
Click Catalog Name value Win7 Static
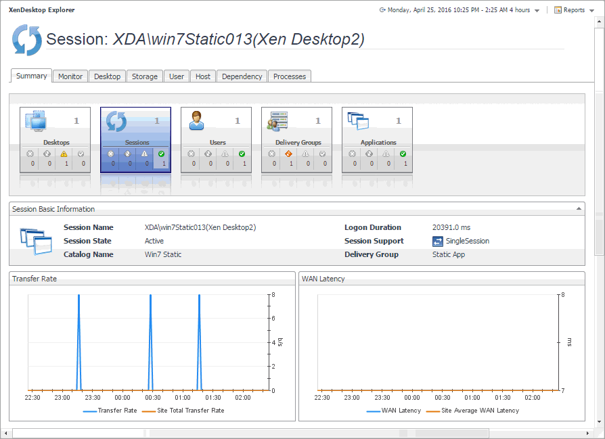click(163, 254)
